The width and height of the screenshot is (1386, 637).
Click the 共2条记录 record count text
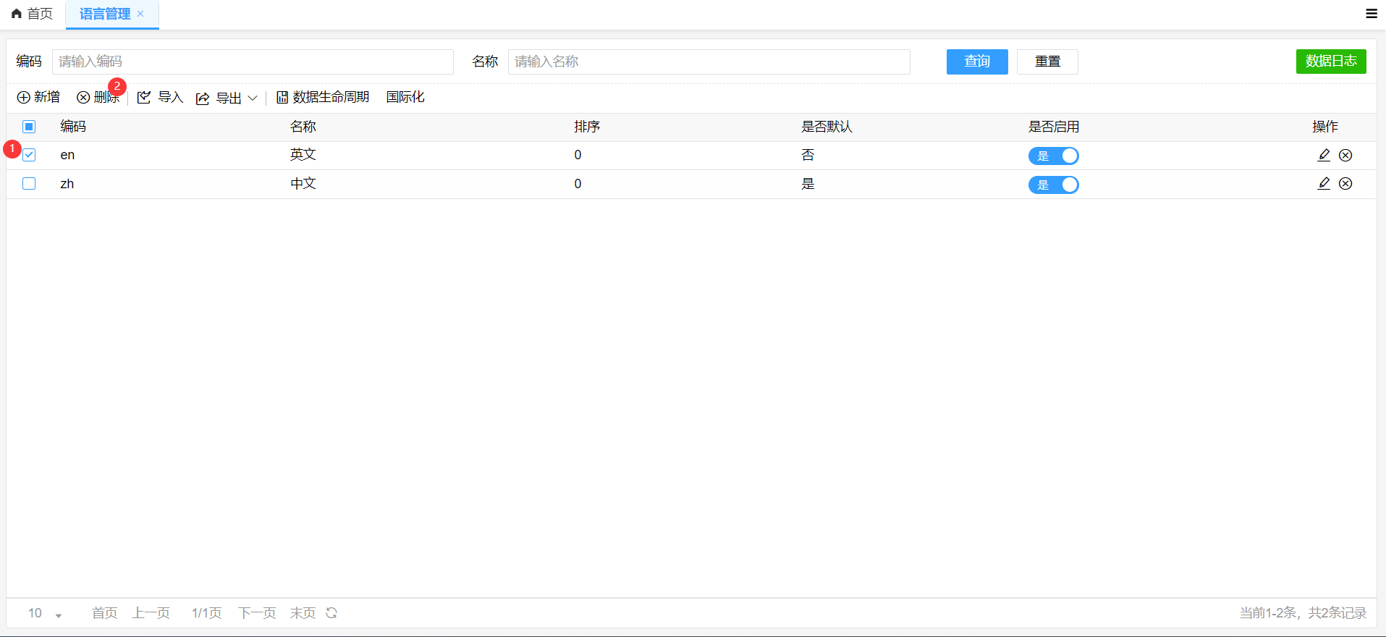click(x=1337, y=613)
